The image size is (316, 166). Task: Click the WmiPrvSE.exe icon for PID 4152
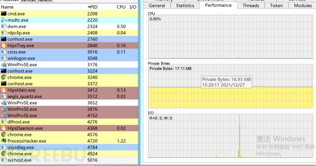[3, 116]
